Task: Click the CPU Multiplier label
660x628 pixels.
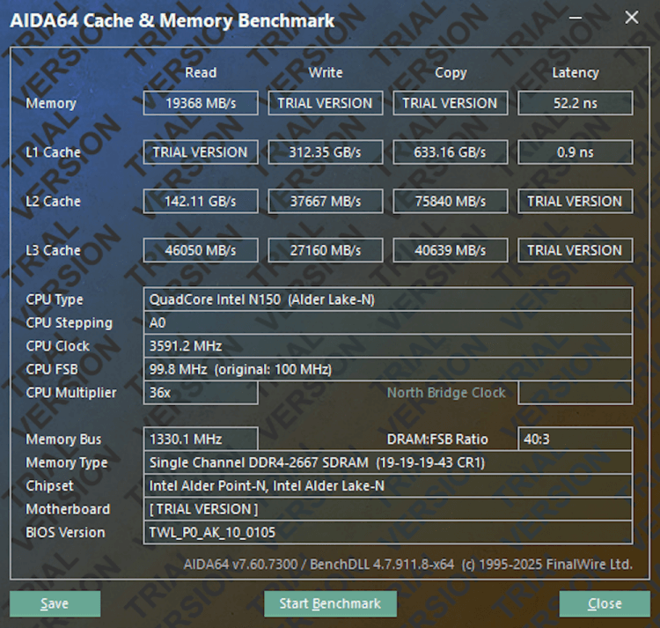Action: 71,393
